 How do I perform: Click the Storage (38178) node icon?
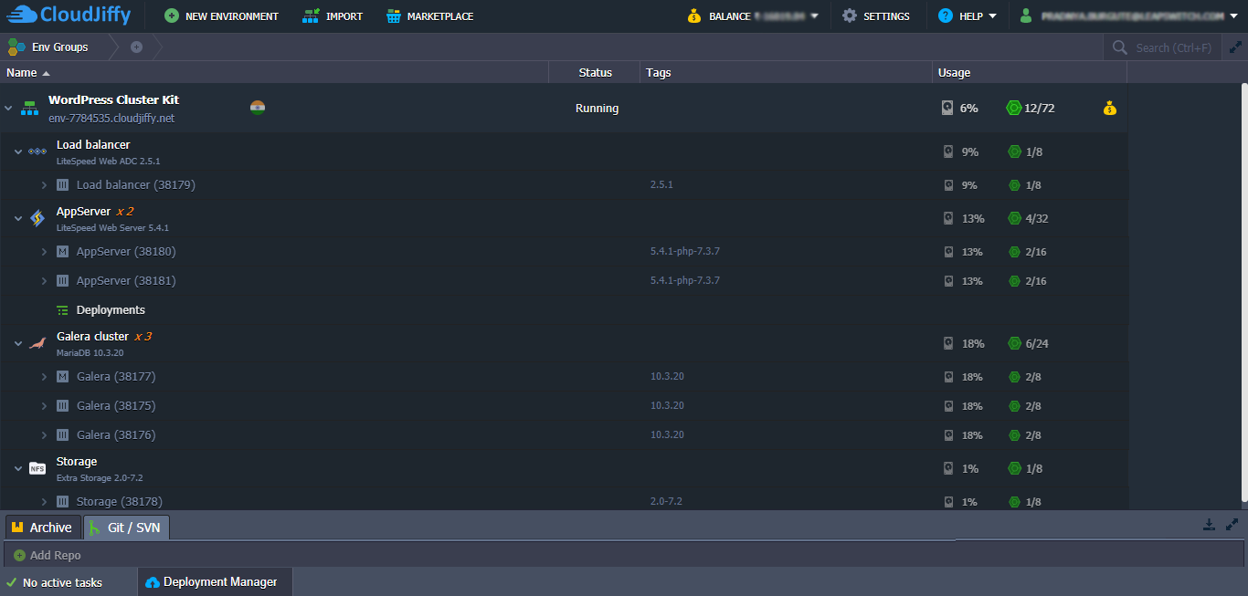coord(62,501)
